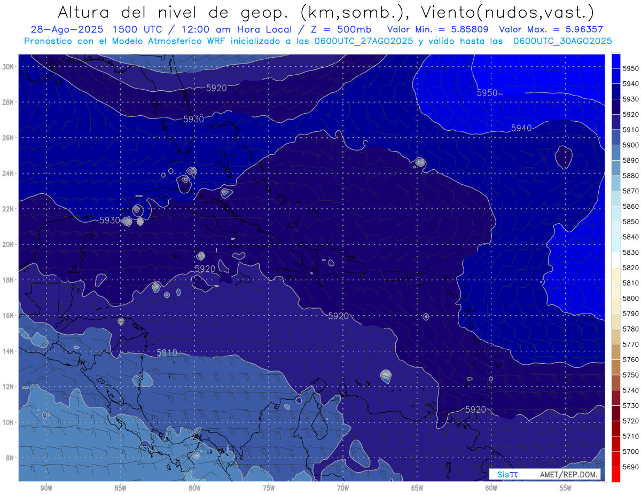The width and height of the screenshot is (641, 495).
Task: Click the 14N latitude axis label
Action: coord(9,351)
